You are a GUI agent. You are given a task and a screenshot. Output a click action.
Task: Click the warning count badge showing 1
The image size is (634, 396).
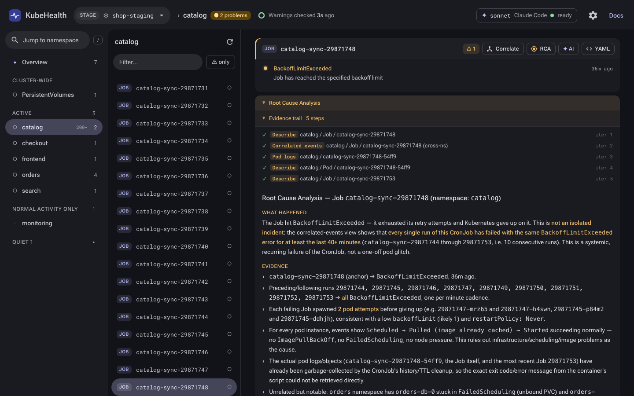pos(471,49)
